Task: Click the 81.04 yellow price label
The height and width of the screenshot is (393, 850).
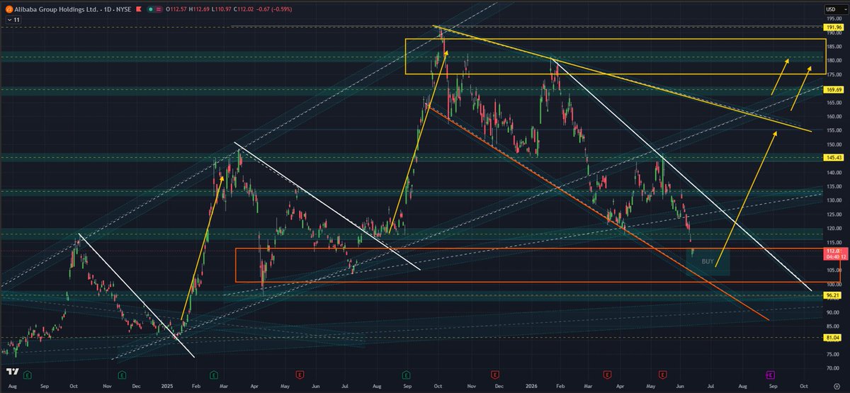Action: (832, 338)
